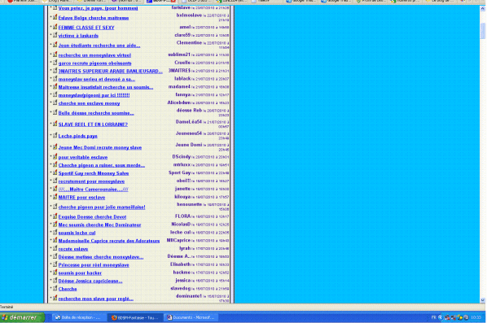Click the topic icon beside 'Leche pieds paye'
Viewport: 487px width, 323px height.
point(55,135)
